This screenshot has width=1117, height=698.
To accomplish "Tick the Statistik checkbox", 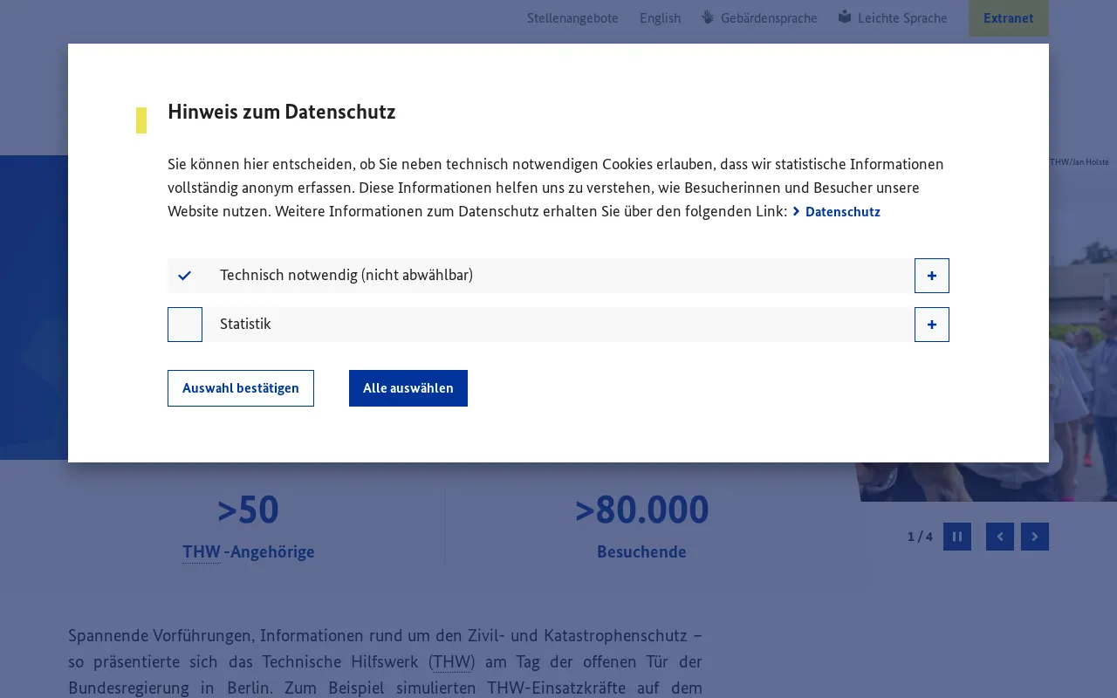I will click(185, 325).
